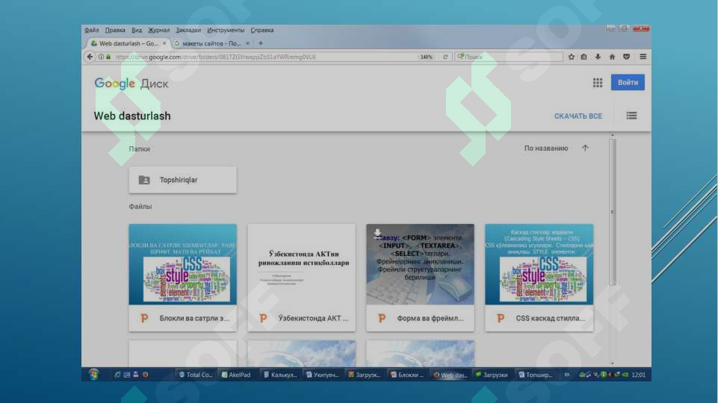Screen dimensions: 718x403
Task: Switch to AkelPad in taskbar
Action: 237,375
